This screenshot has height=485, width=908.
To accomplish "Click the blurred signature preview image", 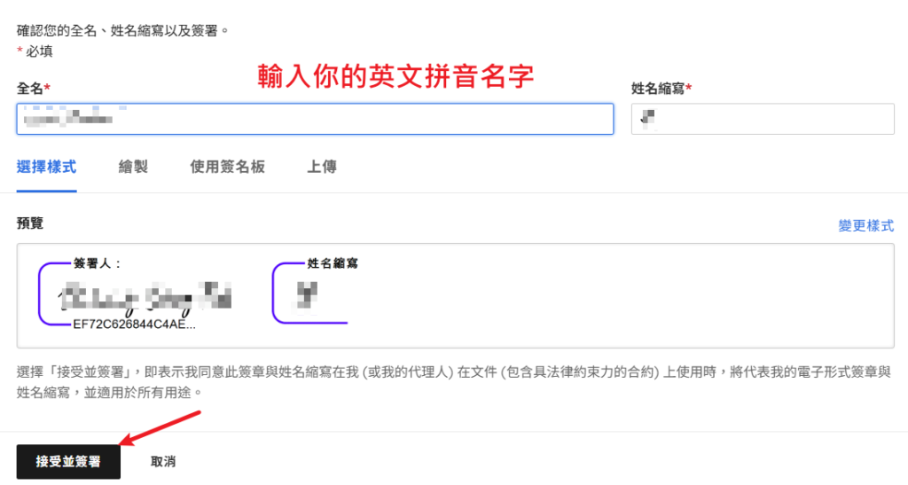I will (x=145, y=297).
